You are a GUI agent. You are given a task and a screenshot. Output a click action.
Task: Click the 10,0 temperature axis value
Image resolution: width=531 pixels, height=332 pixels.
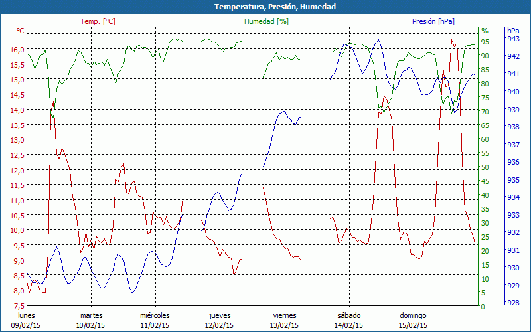pyautogui.click(x=17, y=230)
